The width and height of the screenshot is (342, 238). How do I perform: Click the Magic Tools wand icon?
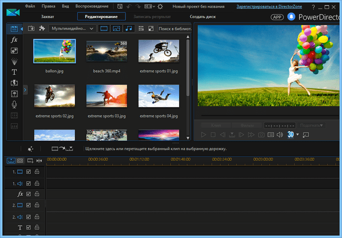[30, 149]
